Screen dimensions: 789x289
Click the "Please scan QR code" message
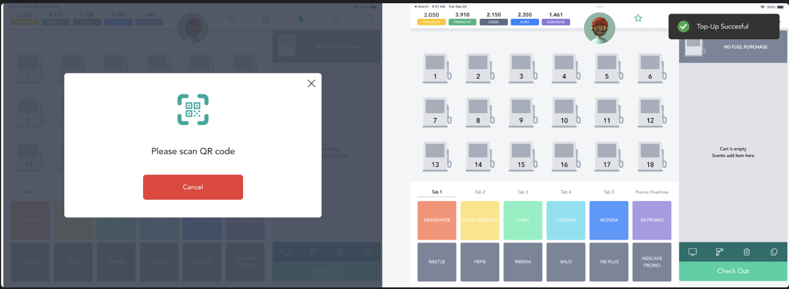tap(193, 152)
